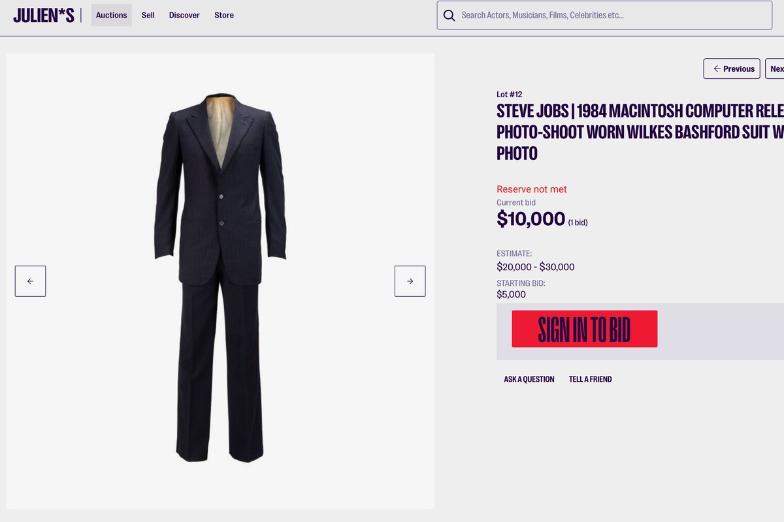Open the Auctions menu item
This screenshot has height=522, width=784.
111,15
